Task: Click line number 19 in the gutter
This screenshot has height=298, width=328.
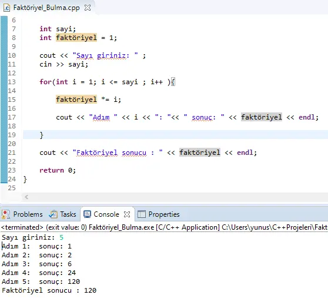Action: [x=12, y=135]
